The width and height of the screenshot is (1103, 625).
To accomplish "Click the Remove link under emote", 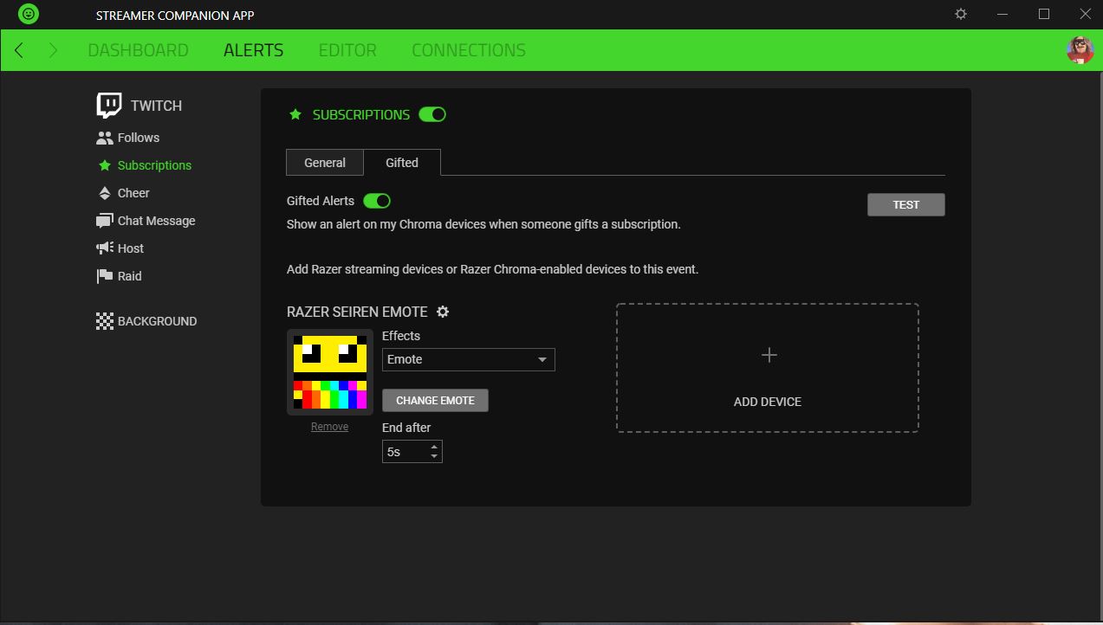I will click(330, 427).
